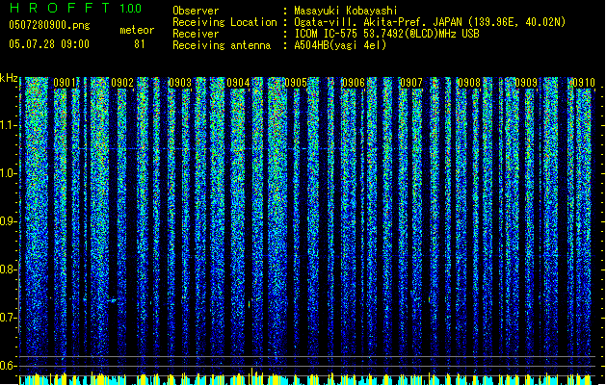
Task: Click the kHz axis unit label
Action: pyautogui.click(x=9, y=78)
